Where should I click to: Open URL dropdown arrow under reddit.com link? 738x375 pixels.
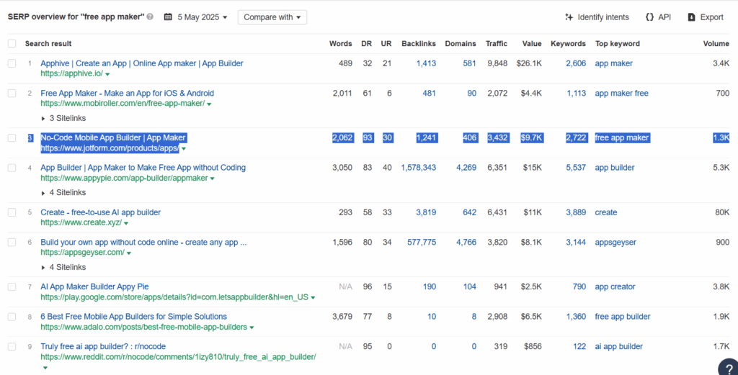pos(45,368)
